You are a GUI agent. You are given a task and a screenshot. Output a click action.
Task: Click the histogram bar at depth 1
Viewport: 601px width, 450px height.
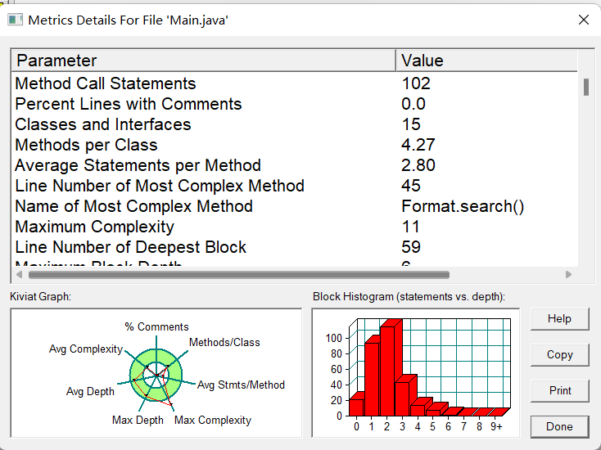click(372, 376)
